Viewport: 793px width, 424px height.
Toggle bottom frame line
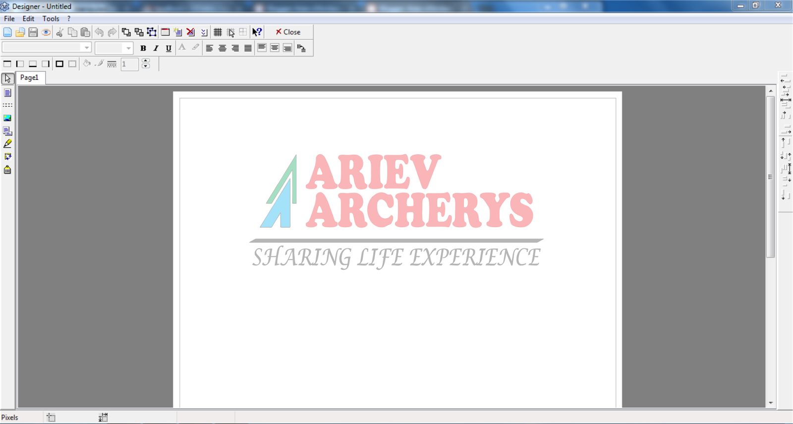(33, 64)
